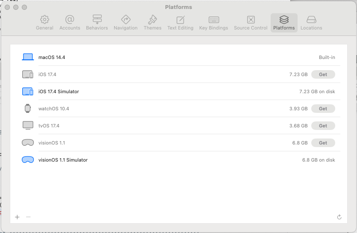Refresh the platforms list
357x233 pixels.
tap(339, 217)
